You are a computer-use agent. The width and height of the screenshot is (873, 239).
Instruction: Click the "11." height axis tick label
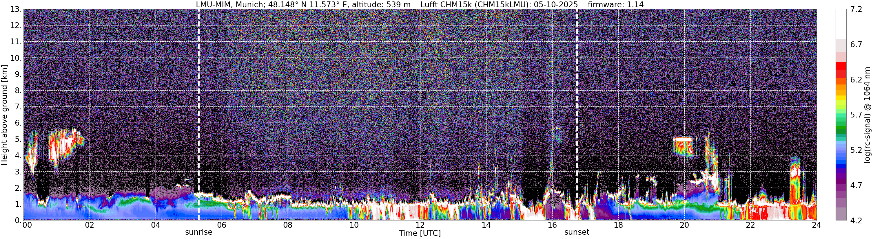coord(16,42)
